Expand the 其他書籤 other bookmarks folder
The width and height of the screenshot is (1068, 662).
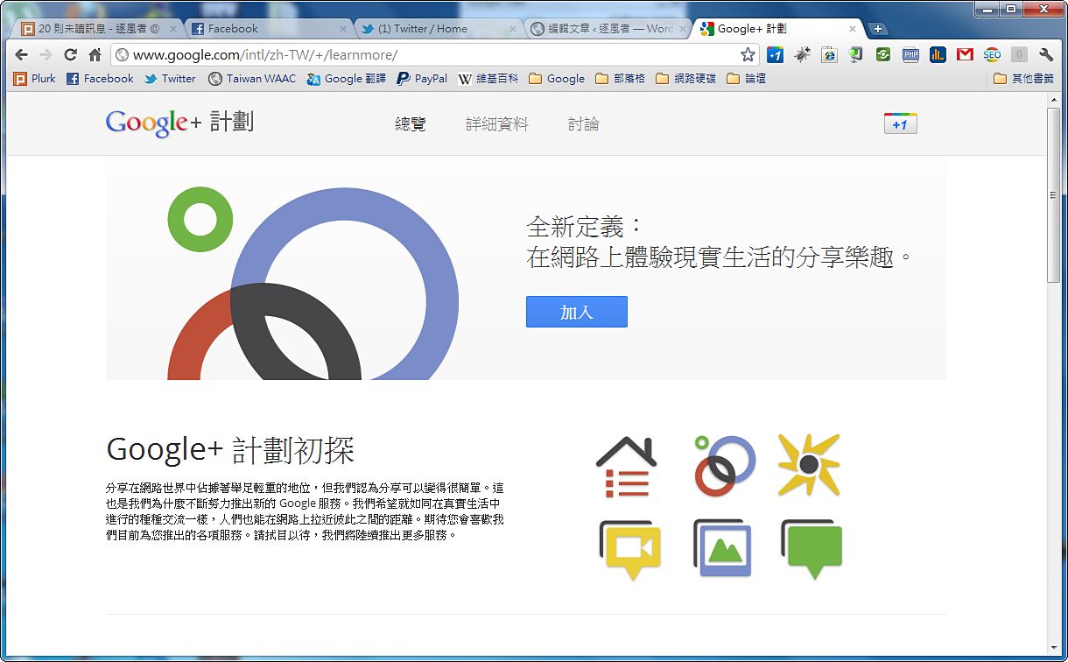(1024, 78)
